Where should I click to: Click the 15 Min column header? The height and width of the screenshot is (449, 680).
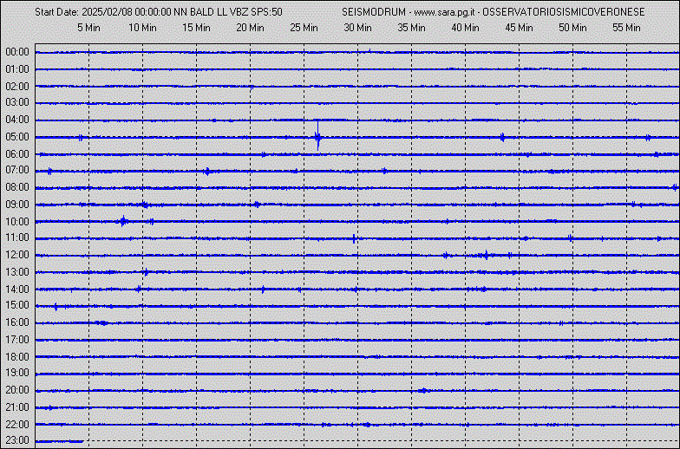pyautogui.click(x=196, y=28)
